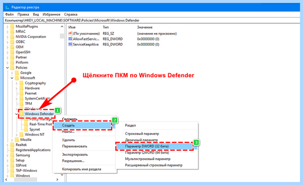Image resolution: width=303 pixels, height=185 pixels.
Task: Click the ServiceKeepAlive DWORD value icon
Action: 70,44
